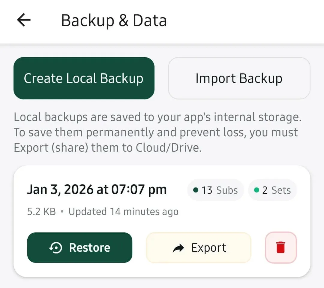Click the circular restore clock icon

pyautogui.click(x=55, y=248)
